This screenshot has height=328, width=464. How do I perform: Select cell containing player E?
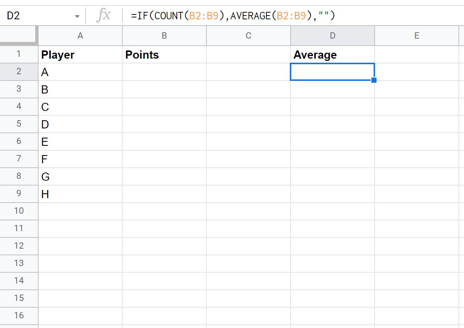tap(80, 141)
